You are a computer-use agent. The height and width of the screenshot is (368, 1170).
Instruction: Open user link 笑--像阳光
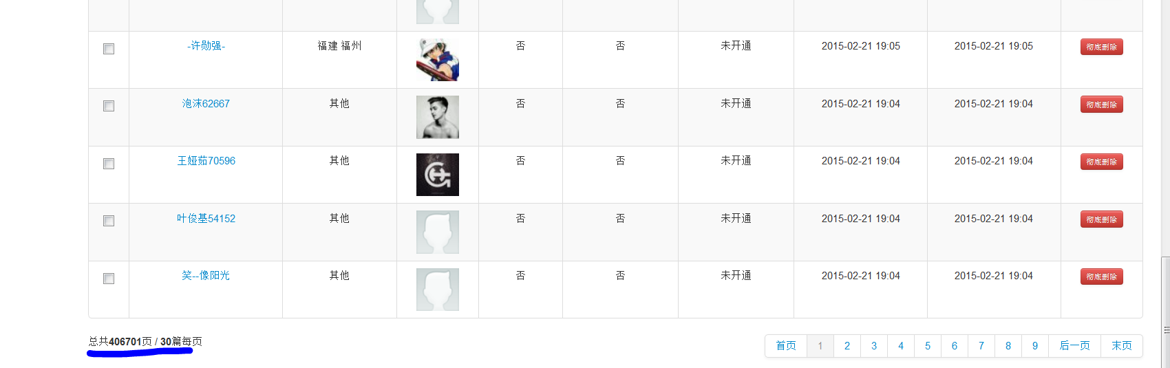(x=206, y=276)
